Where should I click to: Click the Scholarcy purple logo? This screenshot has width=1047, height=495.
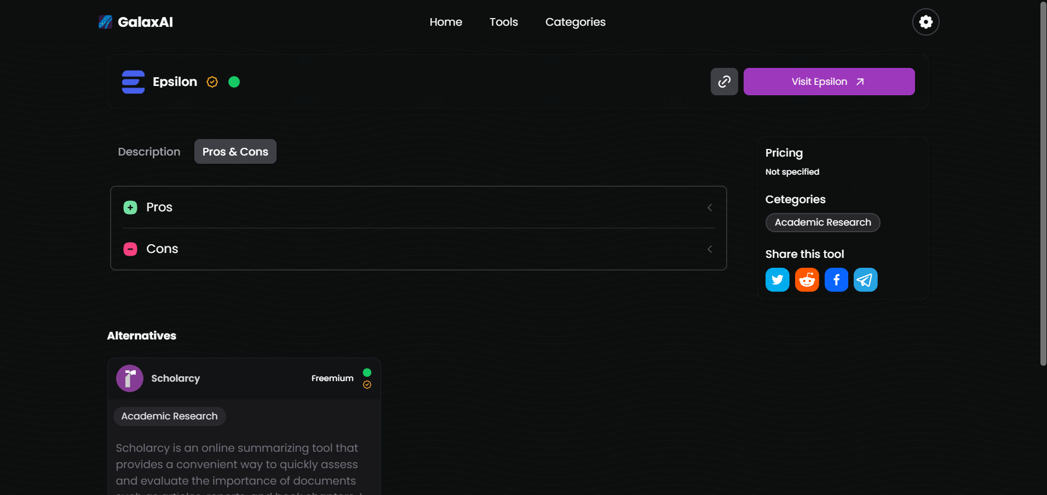point(130,378)
